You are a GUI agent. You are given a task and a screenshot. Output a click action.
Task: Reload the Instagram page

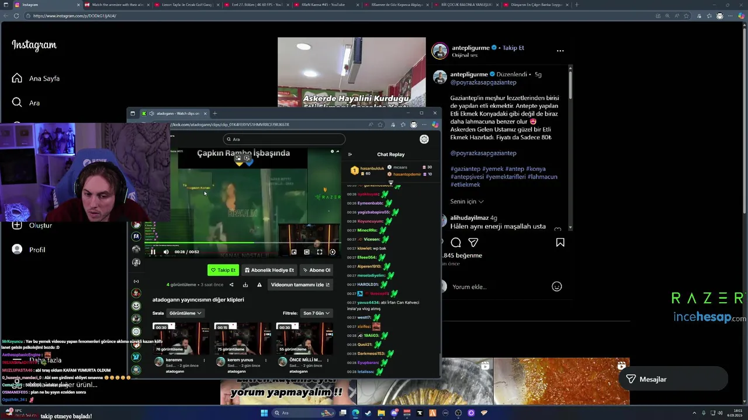click(16, 16)
